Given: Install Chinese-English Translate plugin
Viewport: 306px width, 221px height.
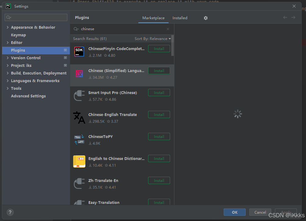Looking at the screenshot, I should (x=159, y=115).
